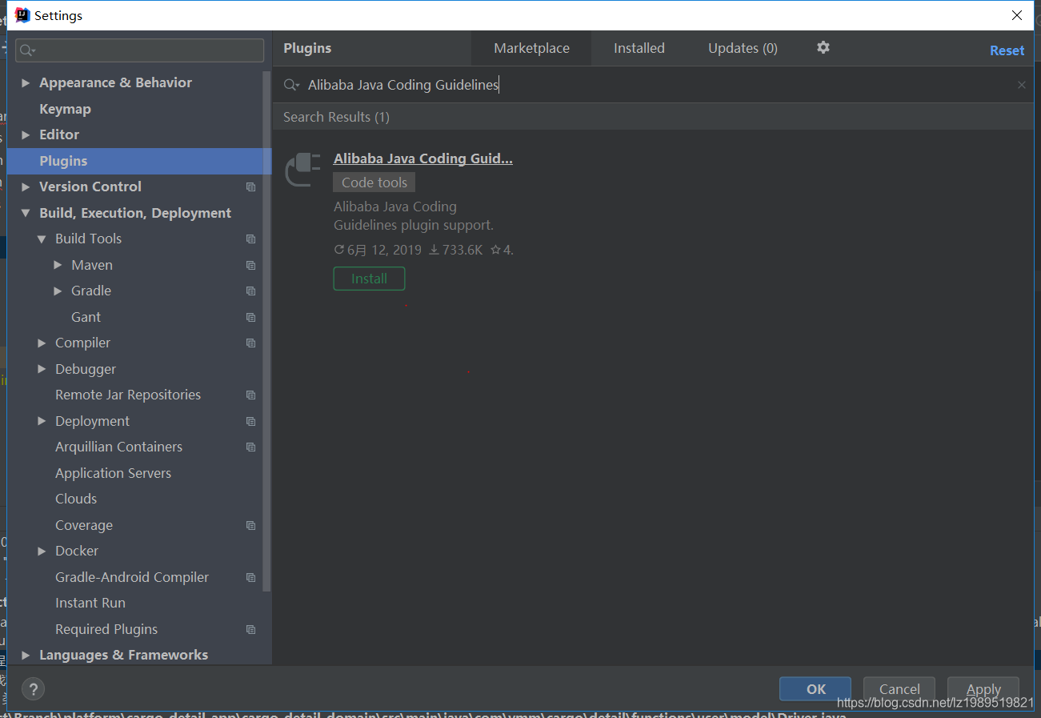Viewport: 1041px width, 718px height.
Task: Expand the Docker node
Action: [42, 551]
